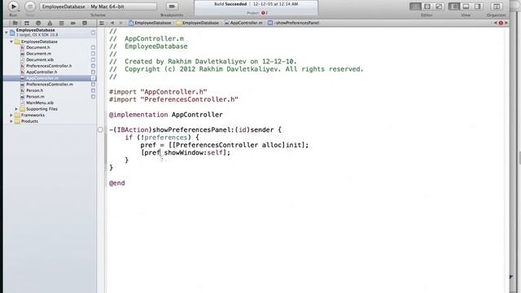Go forward using the jump bar forward arrow
Viewport: 521px width, 293px height.
pyautogui.click(x=120, y=23)
